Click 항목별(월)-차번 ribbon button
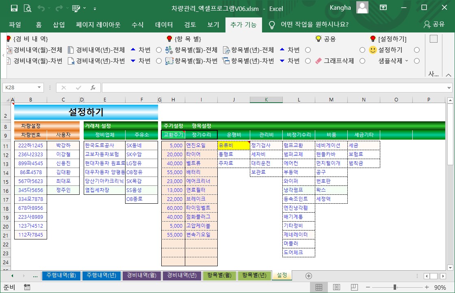Image resolution: width=455 pixels, height=293 pixels. tap(191, 61)
